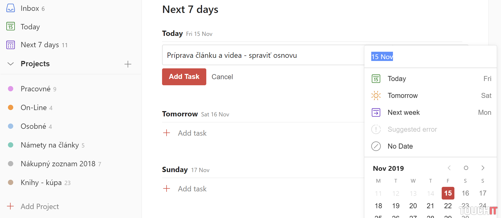Click the Next 7 days grid icon
This screenshot has height=218, width=501.
point(11,45)
